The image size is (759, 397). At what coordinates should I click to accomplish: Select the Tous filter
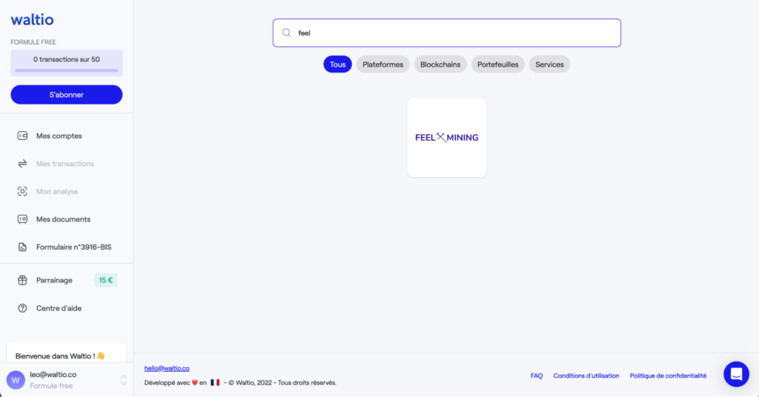click(337, 64)
